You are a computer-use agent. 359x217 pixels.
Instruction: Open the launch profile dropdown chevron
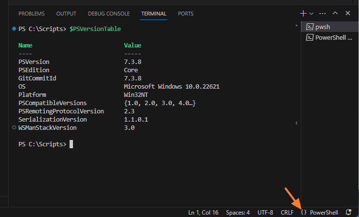click(311, 14)
